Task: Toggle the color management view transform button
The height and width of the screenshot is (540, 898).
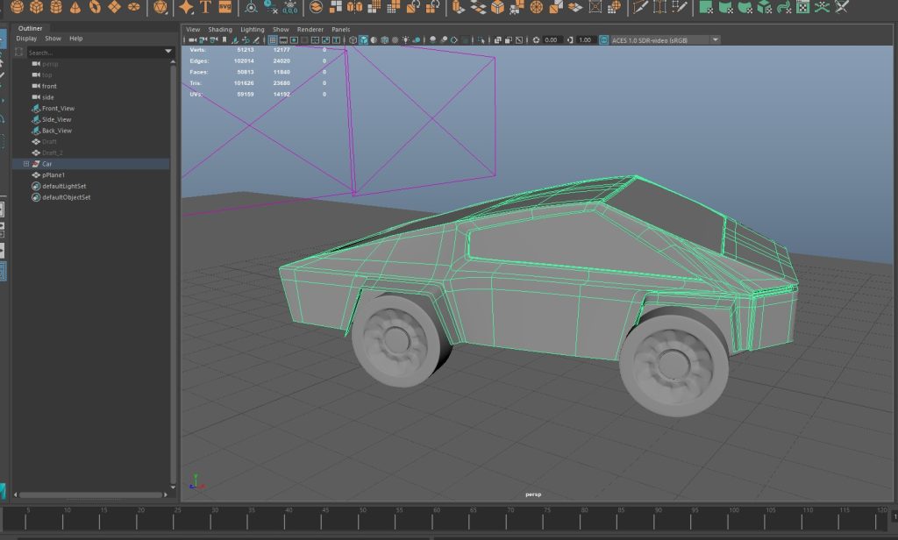Action: coord(603,40)
